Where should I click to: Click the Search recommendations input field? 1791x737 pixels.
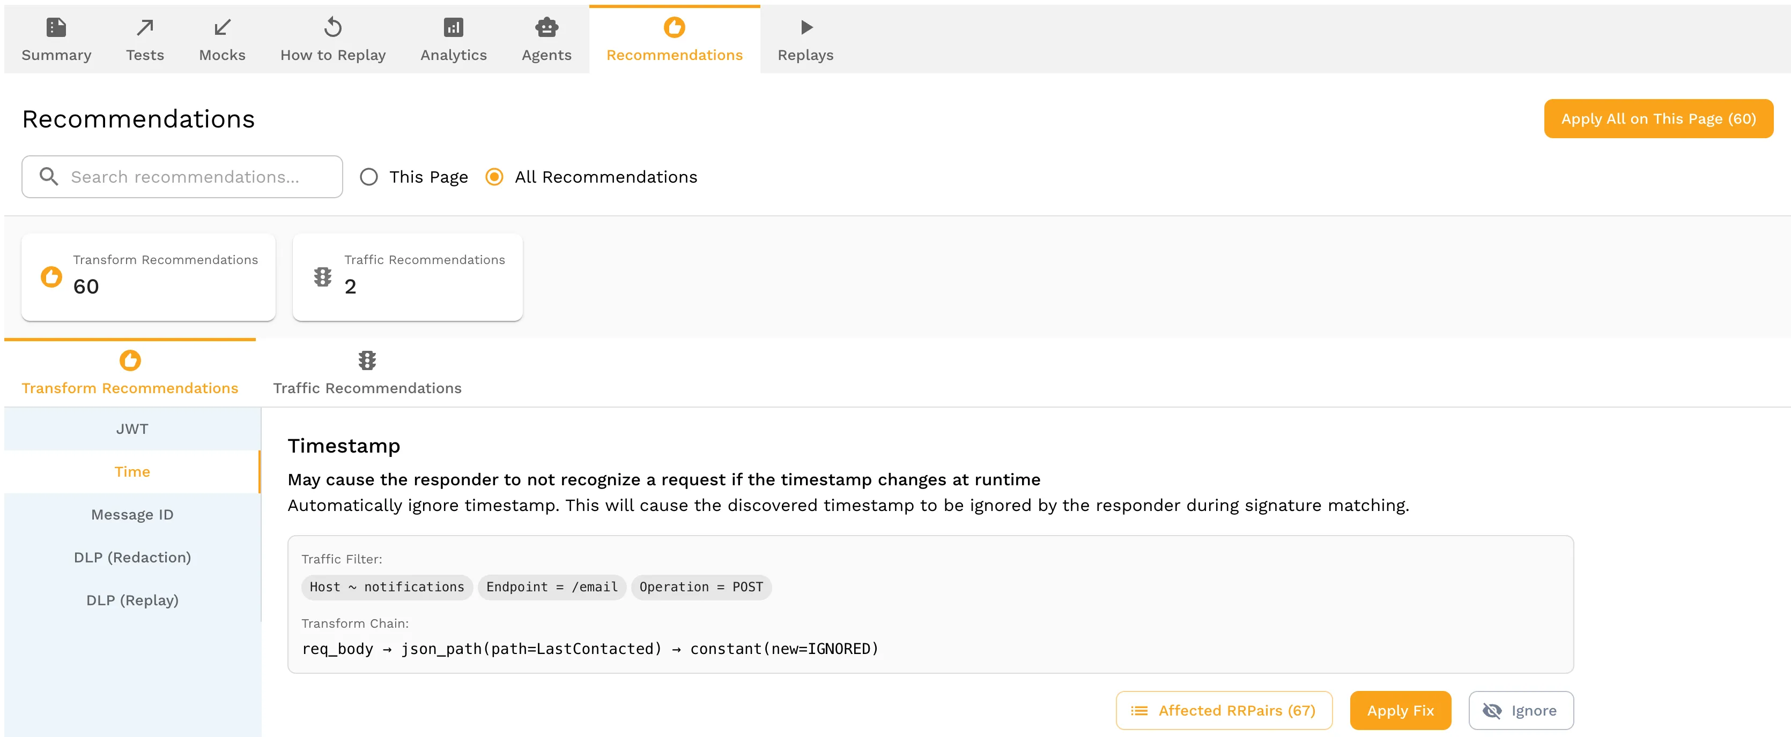(185, 177)
